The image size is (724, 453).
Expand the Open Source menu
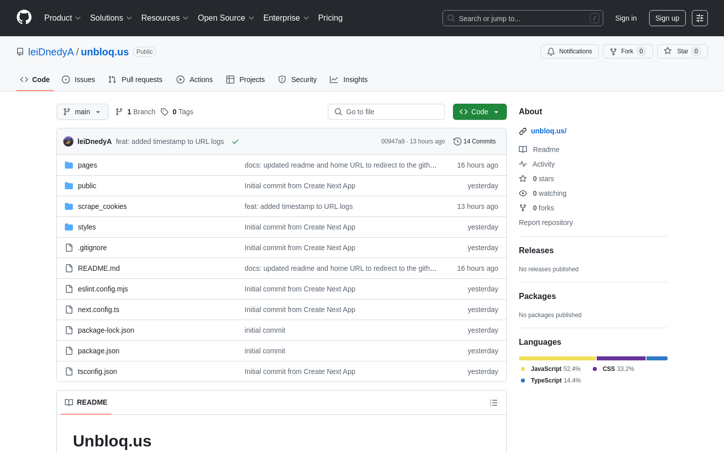226,18
